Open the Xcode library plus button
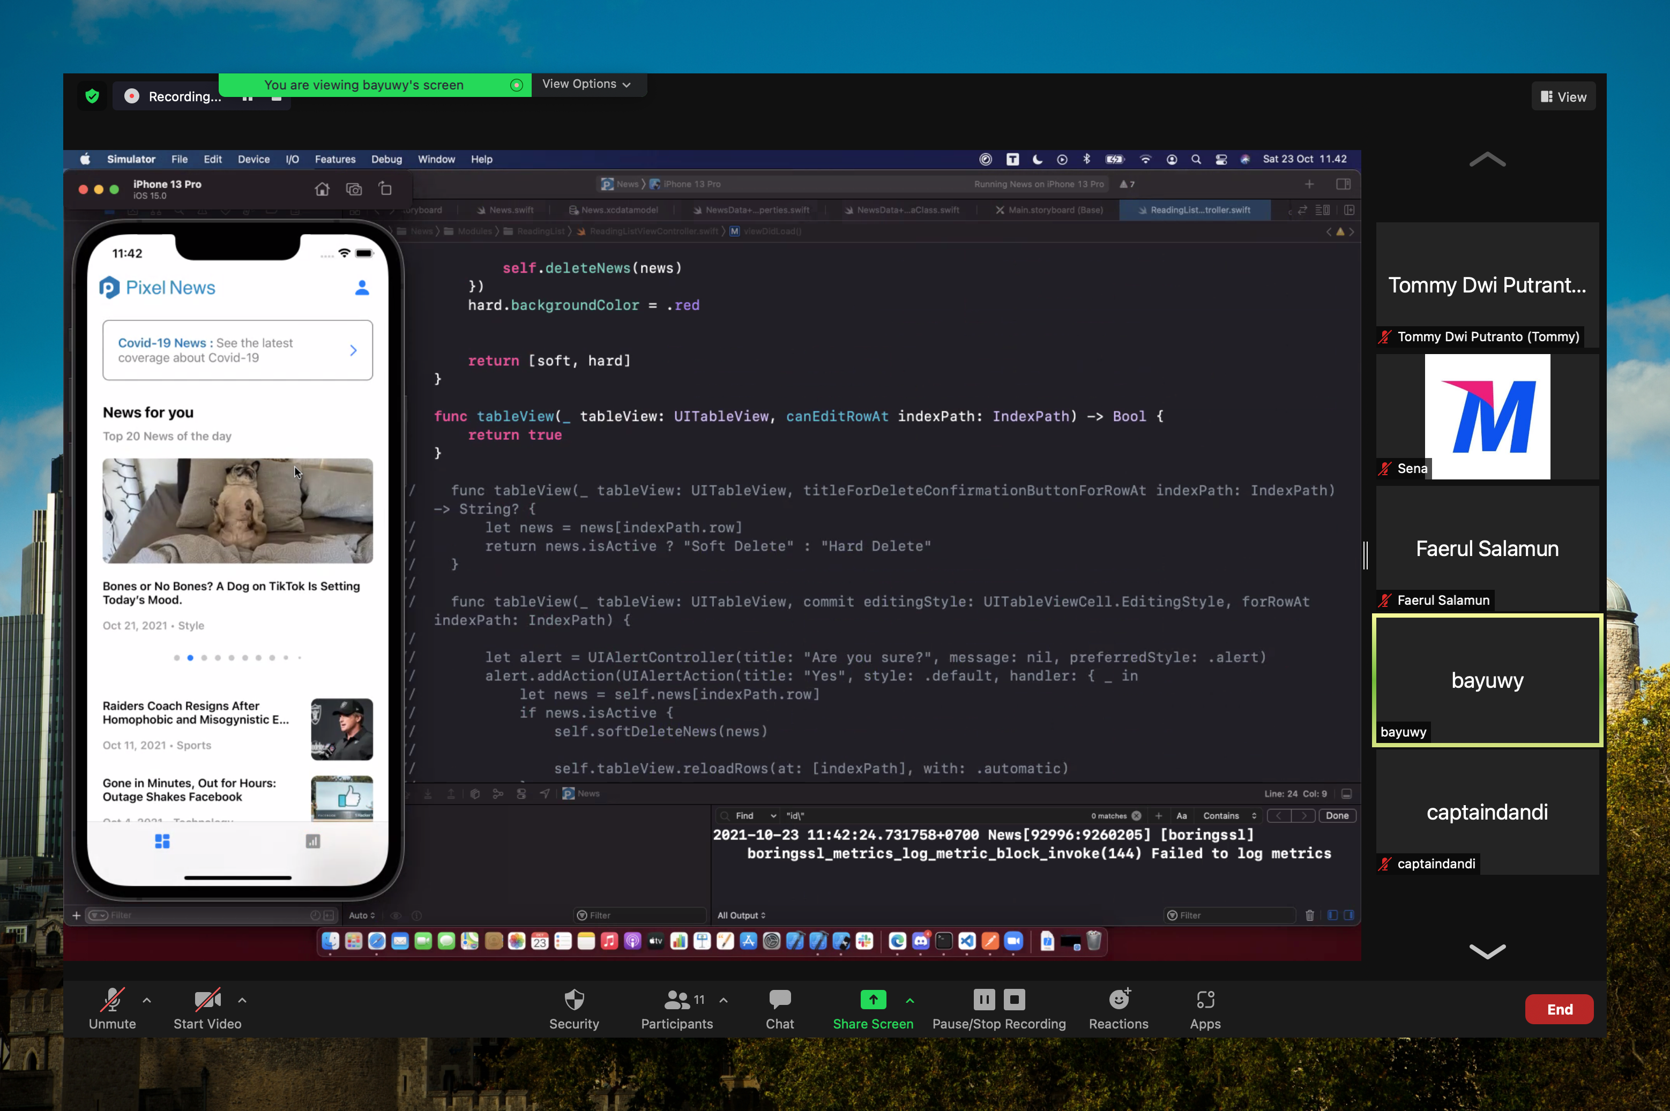Image resolution: width=1670 pixels, height=1111 pixels. coord(1308,184)
